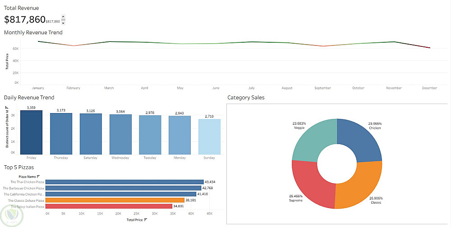Select the orange Classic Deluxe Pizza bar
Viewport: 451px width, 227px height.
tap(115, 200)
